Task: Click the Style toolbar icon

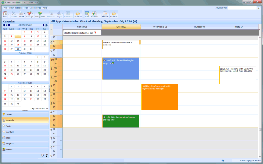Action: coord(59,14)
